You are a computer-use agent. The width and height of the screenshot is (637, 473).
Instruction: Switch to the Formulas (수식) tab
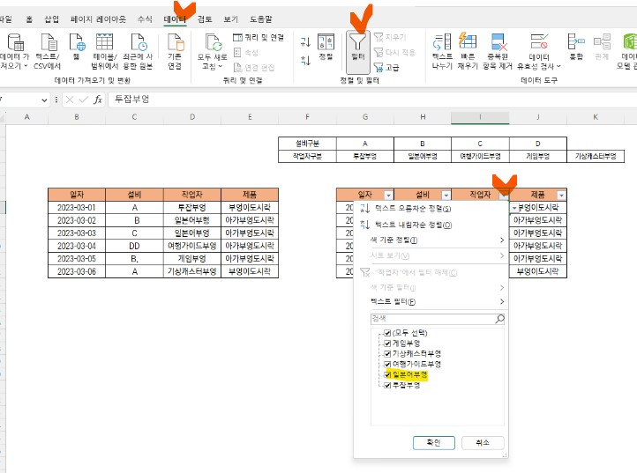[x=145, y=19]
